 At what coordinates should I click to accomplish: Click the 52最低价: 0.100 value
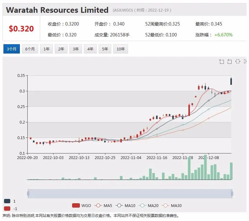click(161, 35)
